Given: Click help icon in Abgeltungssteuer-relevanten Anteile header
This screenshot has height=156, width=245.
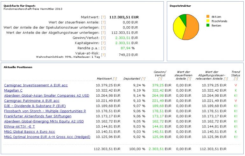Looking at the screenshot, I should pyautogui.click(x=226, y=79).
